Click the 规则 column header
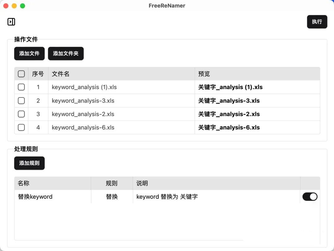Screen dimensions: 334x251 [112, 183]
